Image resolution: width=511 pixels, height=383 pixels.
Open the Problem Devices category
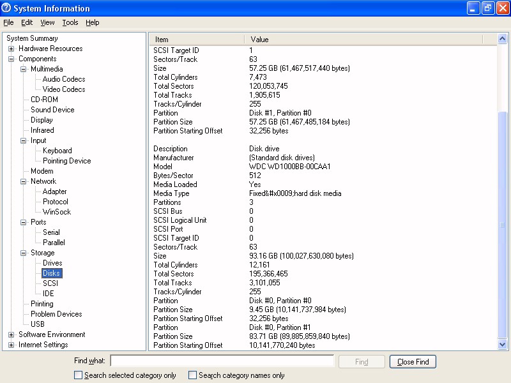click(56, 314)
